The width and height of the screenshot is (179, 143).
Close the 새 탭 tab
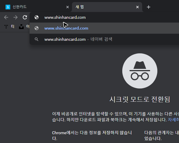point(137,7)
